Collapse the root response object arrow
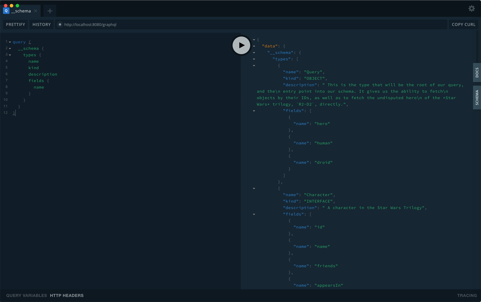This screenshot has width=481, height=302. point(254,40)
